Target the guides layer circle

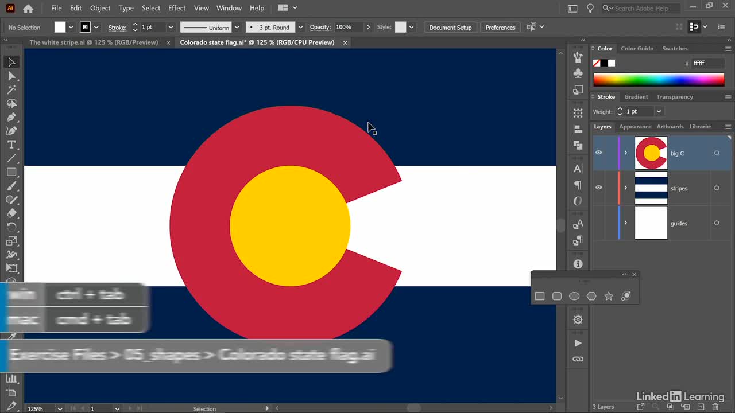coord(717,223)
